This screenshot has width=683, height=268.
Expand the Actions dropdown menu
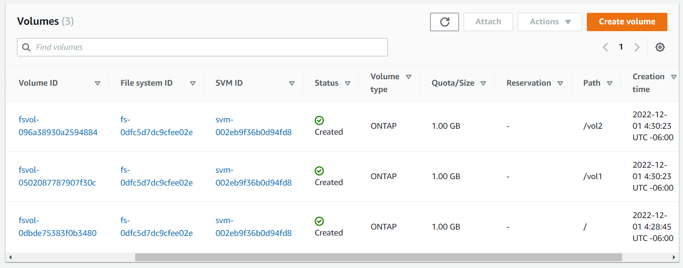(x=550, y=22)
